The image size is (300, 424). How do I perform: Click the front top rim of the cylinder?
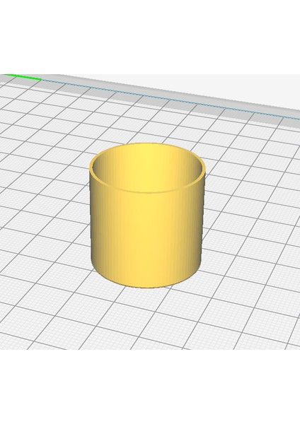coord(148,192)
